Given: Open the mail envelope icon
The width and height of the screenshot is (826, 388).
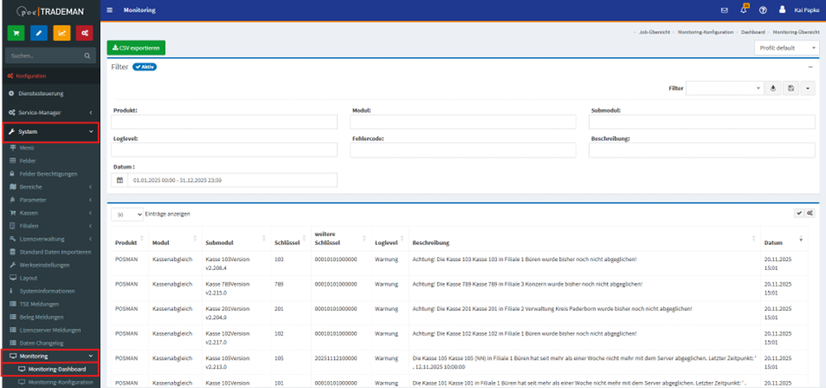Looking at the screenshot, I should tap(724, 10).
